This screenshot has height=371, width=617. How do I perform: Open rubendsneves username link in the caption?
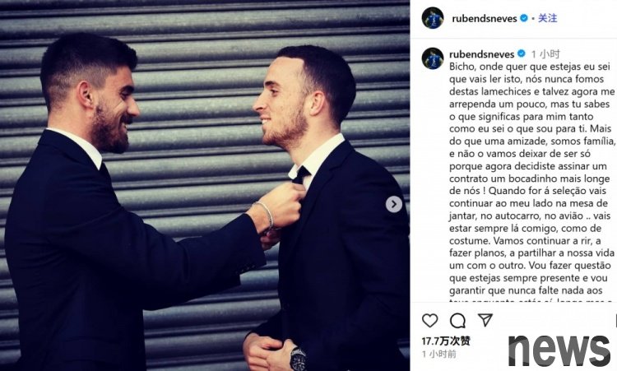(481, 54)
